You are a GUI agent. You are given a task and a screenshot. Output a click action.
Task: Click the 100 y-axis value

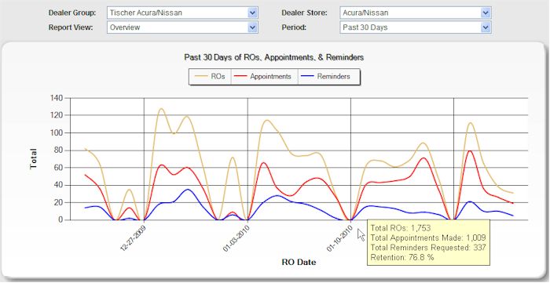[56, 133]
